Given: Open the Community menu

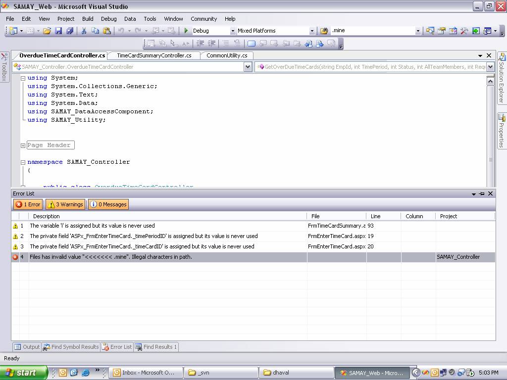Looking at the screenshot, I should (x=203, y=19).
